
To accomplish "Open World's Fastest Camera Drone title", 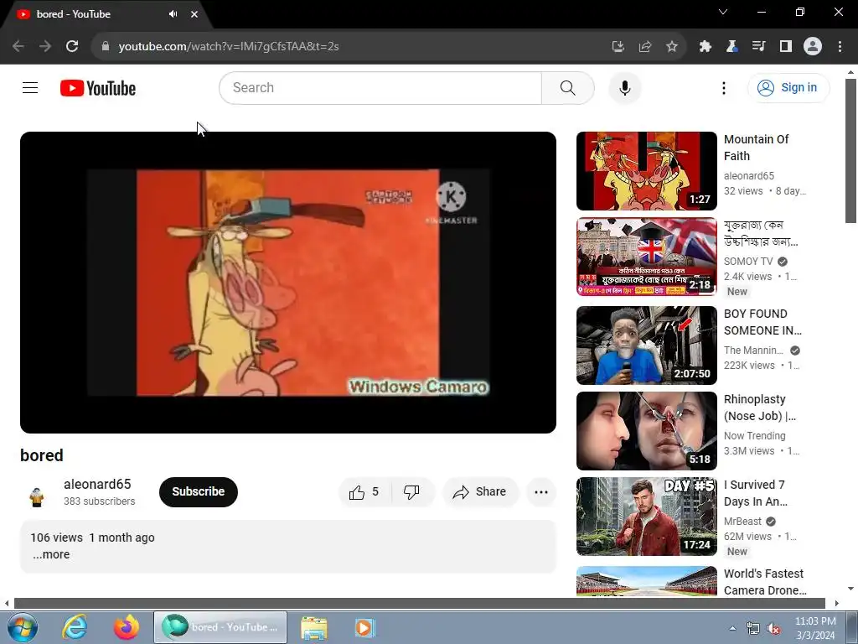I will click(x=765, y=582).
